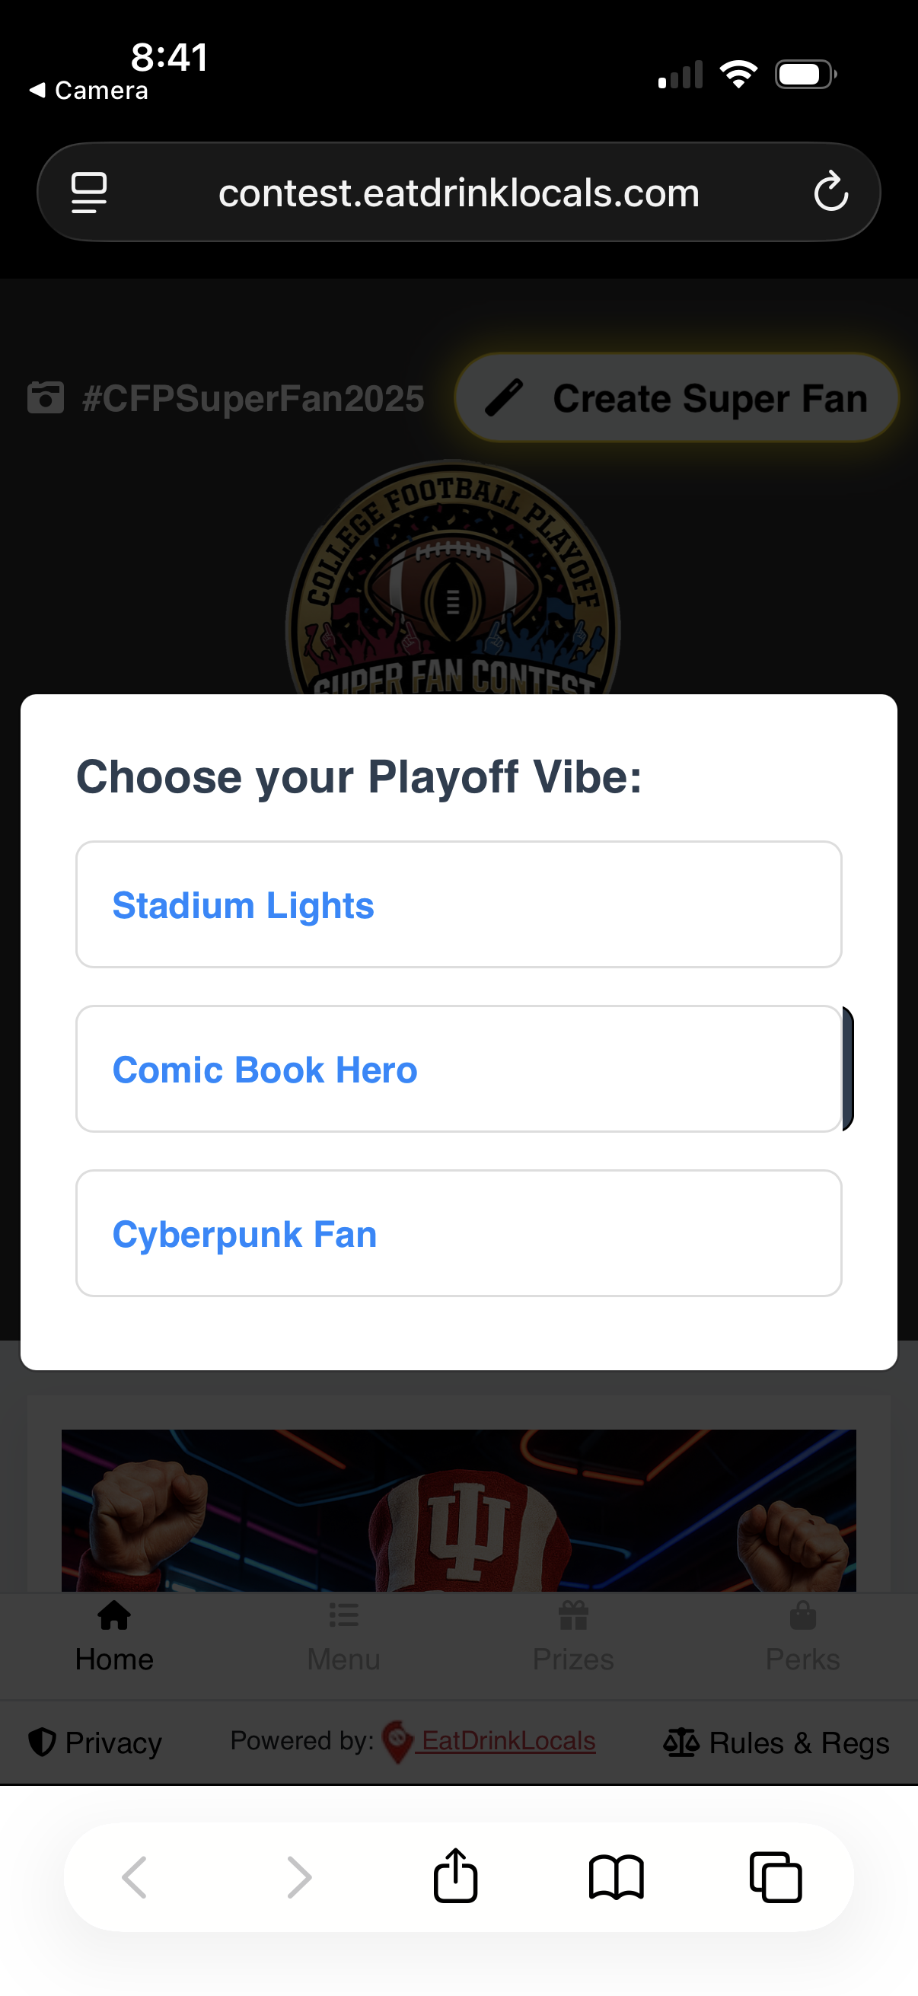This screenshot has width=918, height=1996.
Task: Open Safari bookmarks
Action: (x=616, y=1876)
